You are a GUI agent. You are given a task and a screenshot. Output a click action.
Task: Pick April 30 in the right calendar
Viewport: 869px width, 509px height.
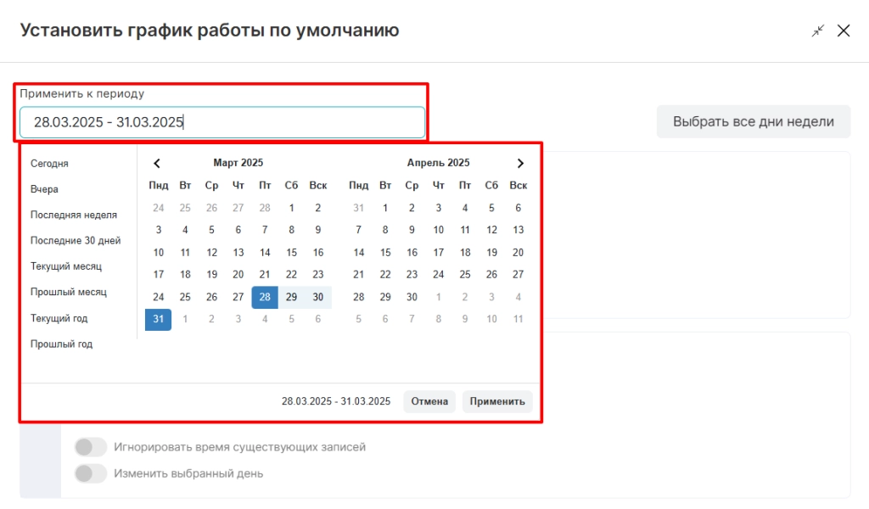412,297
